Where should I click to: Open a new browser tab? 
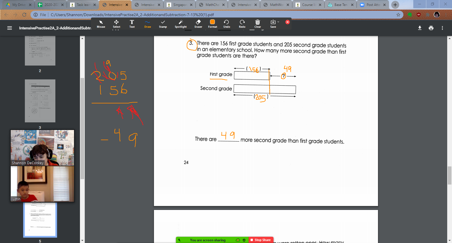pos(395,5)
